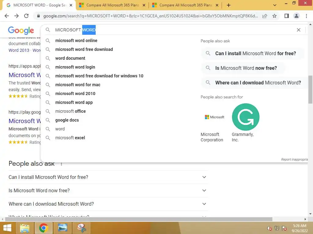Click magnifier icon in the search box
This screenshot has width=313, height=234.
(x=48, y=30)
